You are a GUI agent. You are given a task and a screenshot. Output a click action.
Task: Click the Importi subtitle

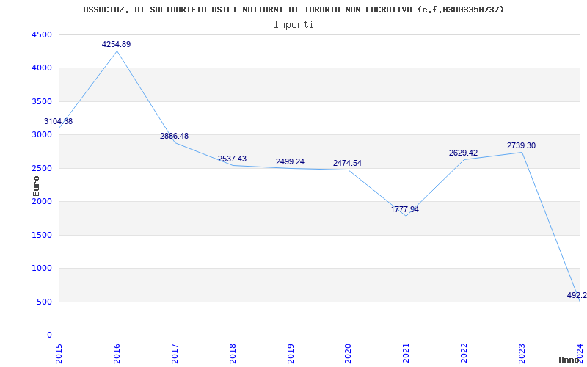click(x=293, y=25)
